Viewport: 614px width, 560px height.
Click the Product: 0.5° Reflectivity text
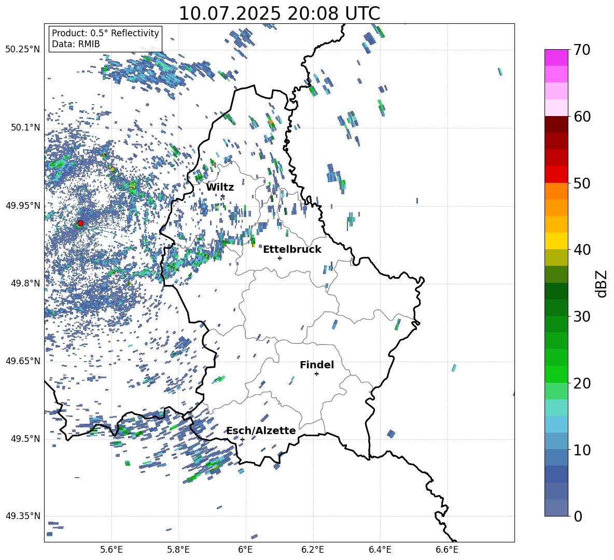pos(105,33)
